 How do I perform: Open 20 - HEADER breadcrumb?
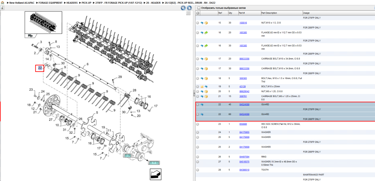[x=153, y=3]
